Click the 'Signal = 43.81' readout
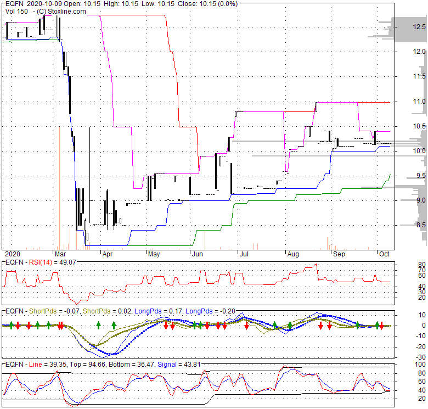Viewport: 428px width, 409px height. pyautogui.click(x=179, y=365)
